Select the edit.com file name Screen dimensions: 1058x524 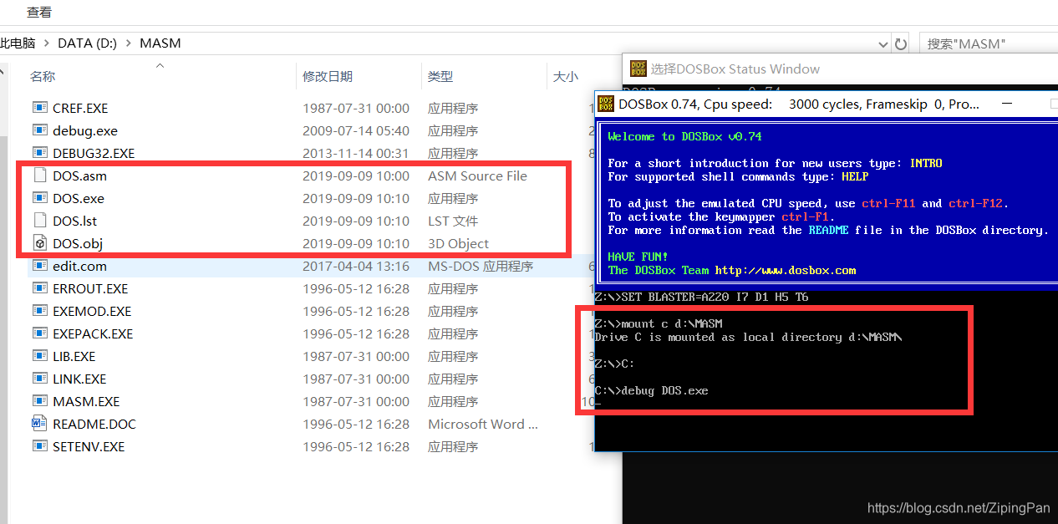[x=79, y=266]
